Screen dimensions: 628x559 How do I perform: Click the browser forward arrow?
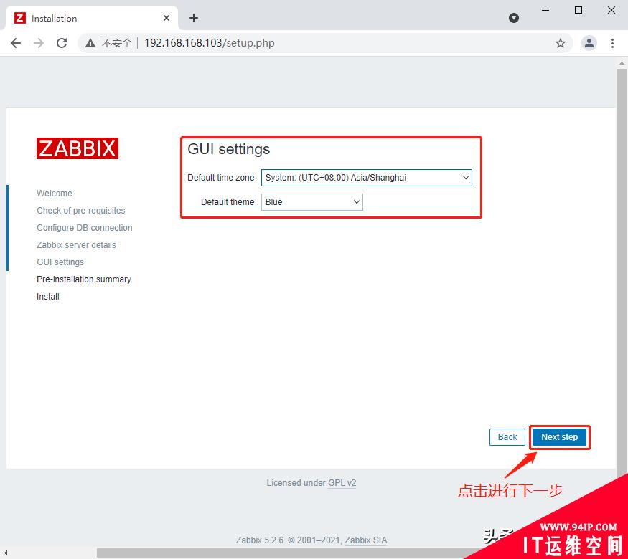click(x=39, y=43)
